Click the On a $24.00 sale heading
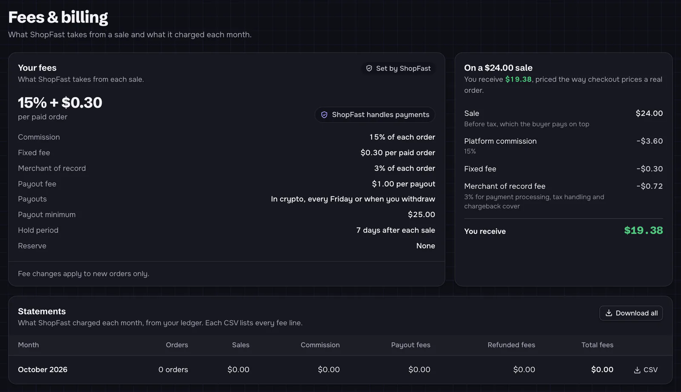Viewport: 681px width, 392px height. (498, 68)
